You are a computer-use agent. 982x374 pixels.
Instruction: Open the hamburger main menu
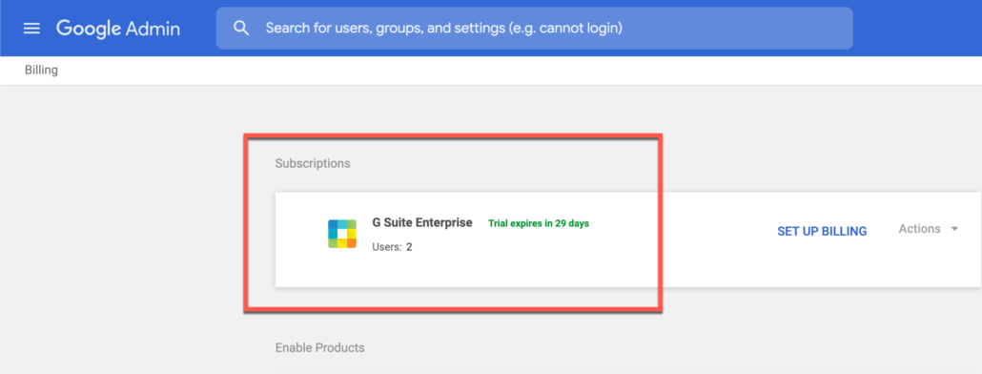[32, 29]
